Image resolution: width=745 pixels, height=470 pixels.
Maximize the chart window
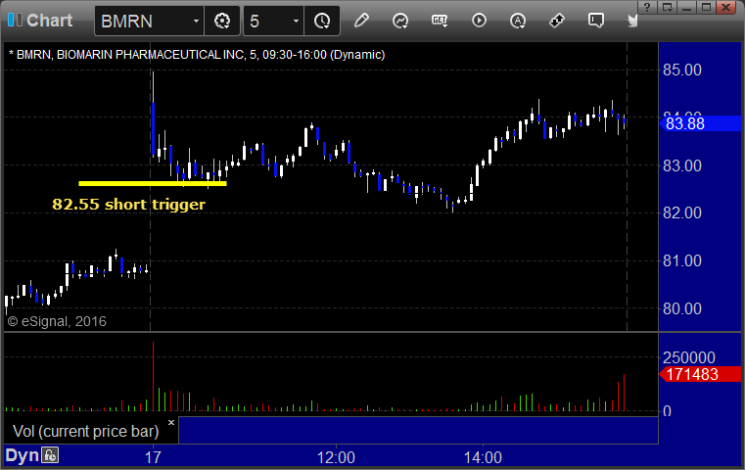point(706,7)
